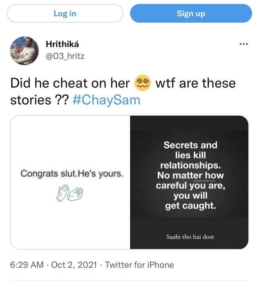Open the @03_hritz handle link
Screen dimensions: 259x290
(65, 56)
